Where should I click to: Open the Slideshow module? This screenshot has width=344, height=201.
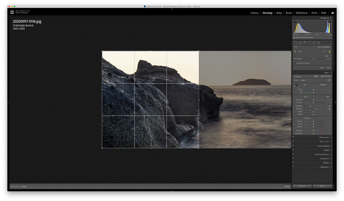tap(302, 13)
